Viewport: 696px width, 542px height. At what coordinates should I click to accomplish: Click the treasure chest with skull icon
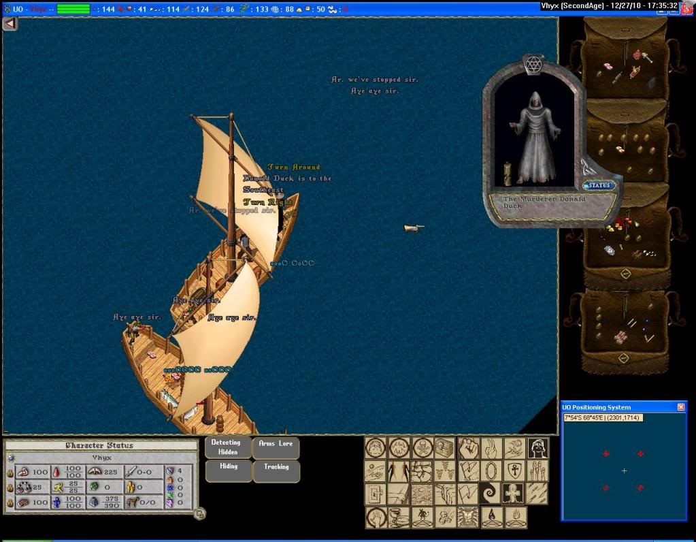(x=445, y=447)
